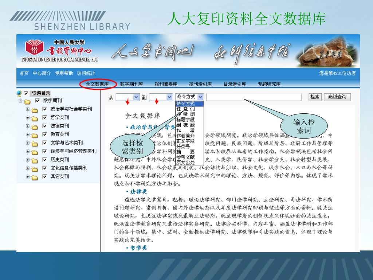The image size is (373, 280).
Task: Uncheck the 数字期刊 checkbox
Action: tap(38, 101)
